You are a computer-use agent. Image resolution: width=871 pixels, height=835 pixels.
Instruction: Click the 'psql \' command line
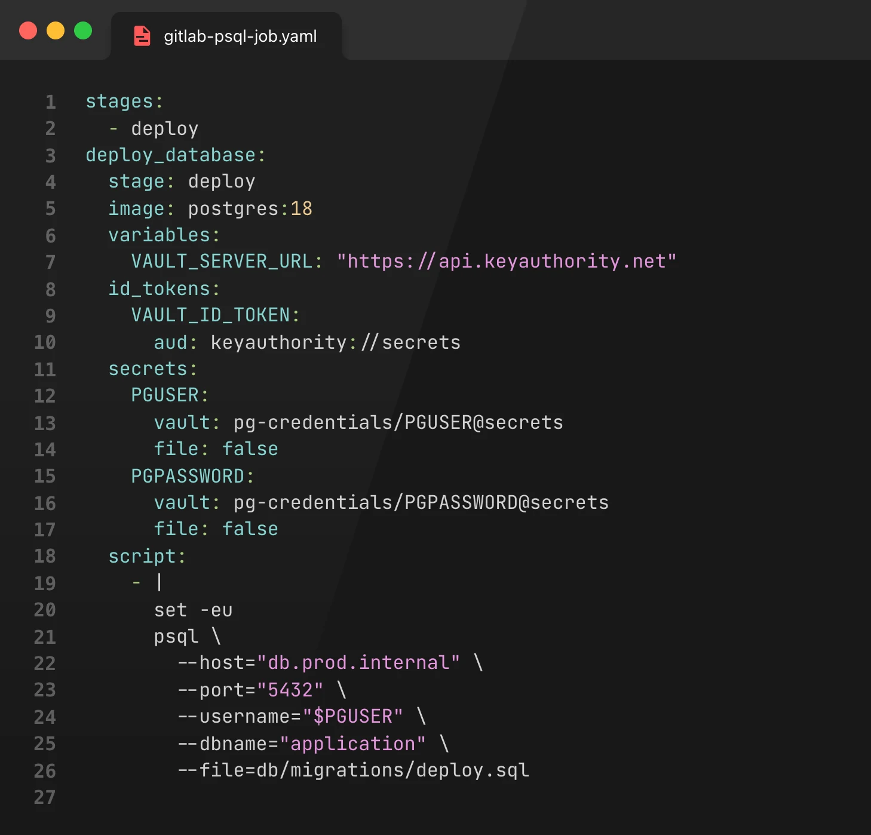coord(188,636)
